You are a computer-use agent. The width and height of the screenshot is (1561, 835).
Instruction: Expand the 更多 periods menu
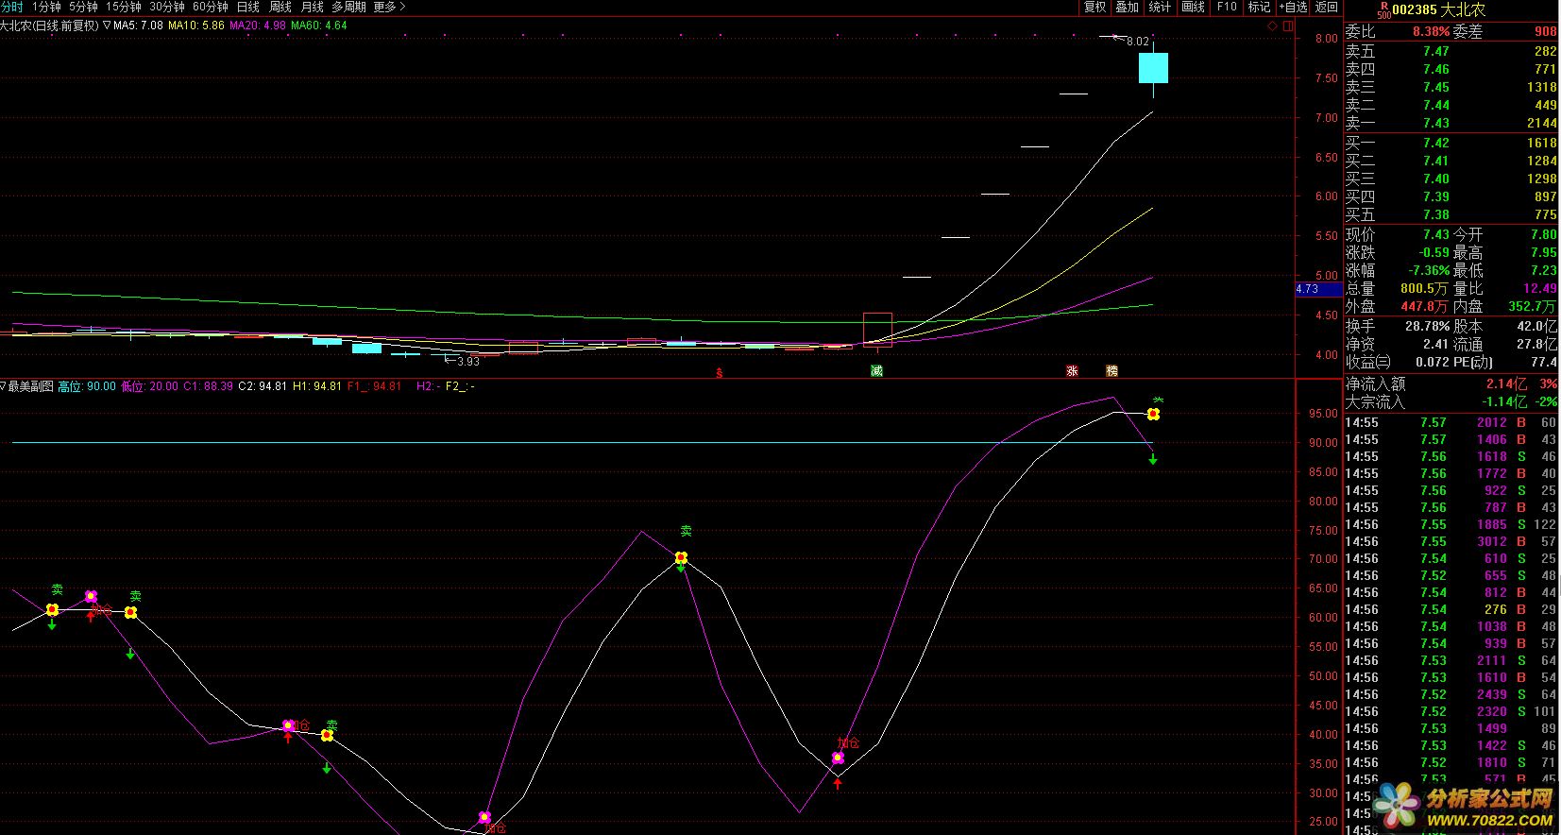tap(389, 7)
